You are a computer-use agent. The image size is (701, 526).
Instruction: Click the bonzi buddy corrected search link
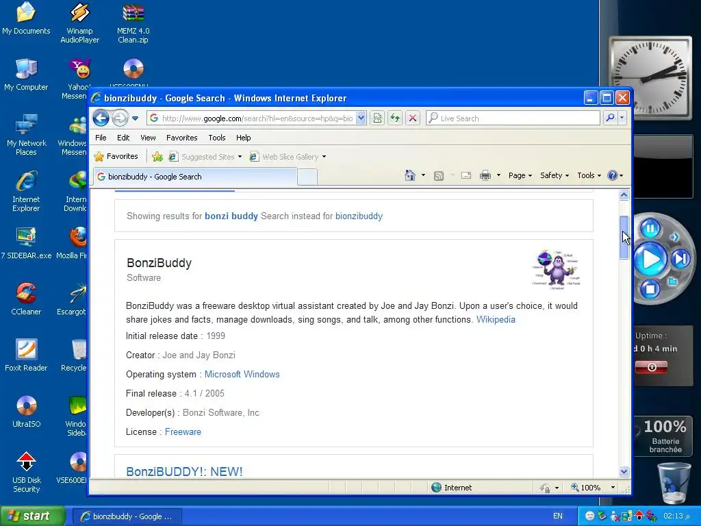pyautogui.click(x=231, y=216)
